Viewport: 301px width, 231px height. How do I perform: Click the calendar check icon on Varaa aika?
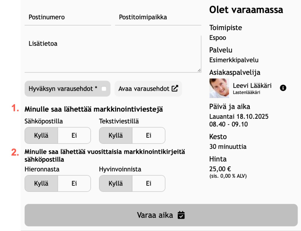click(181, 215)
